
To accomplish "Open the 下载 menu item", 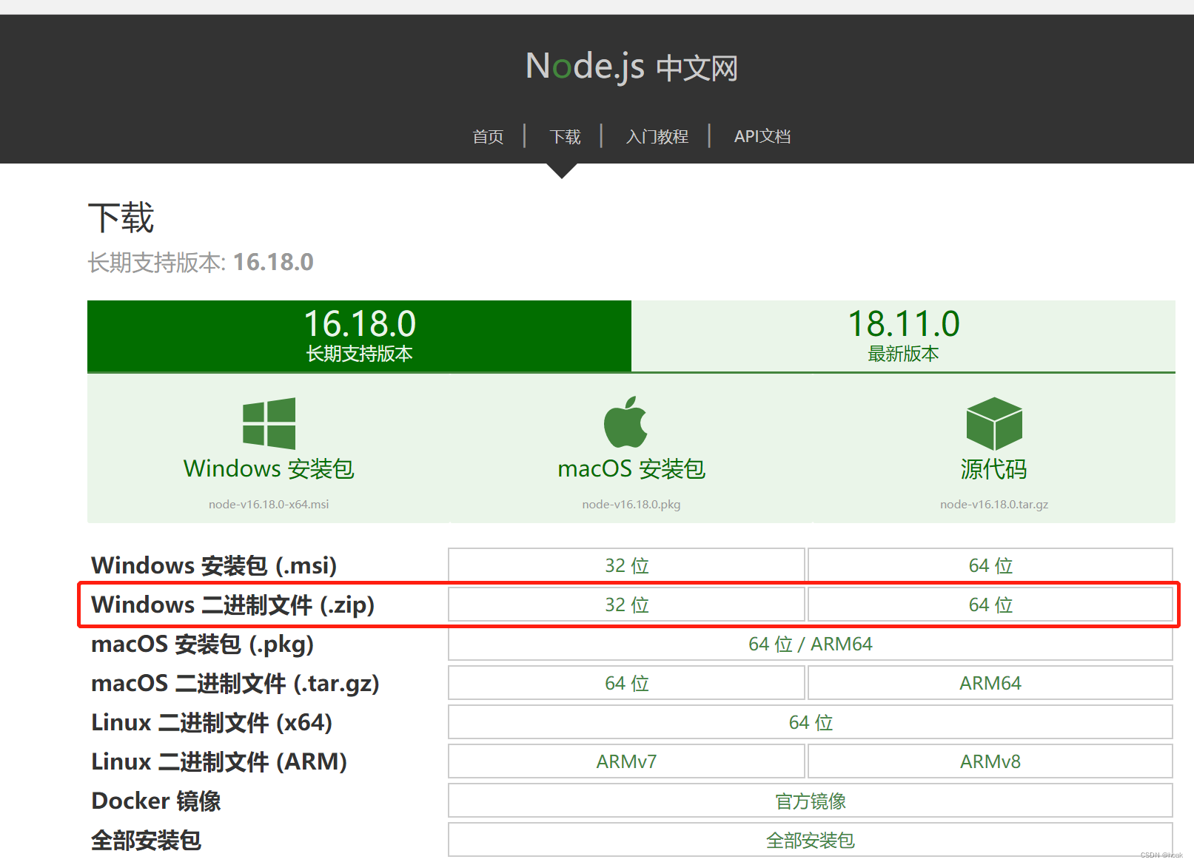I will tap(565, 137).
